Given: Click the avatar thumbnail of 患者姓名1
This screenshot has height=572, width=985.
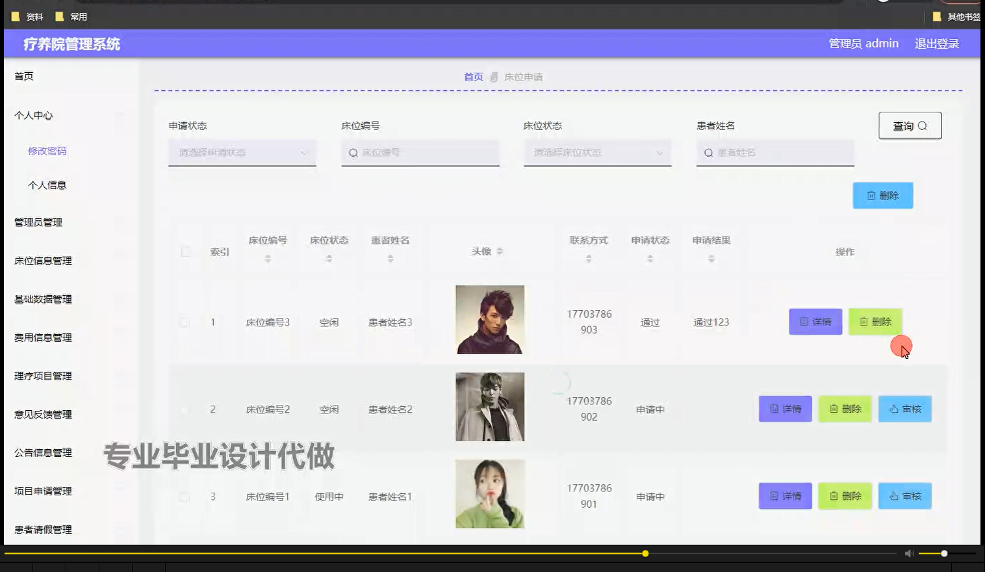Looking at the screenshot, I should [489, 494].
